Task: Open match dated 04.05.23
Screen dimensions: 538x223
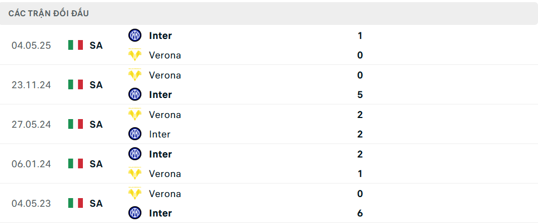Action: (31, 204)
